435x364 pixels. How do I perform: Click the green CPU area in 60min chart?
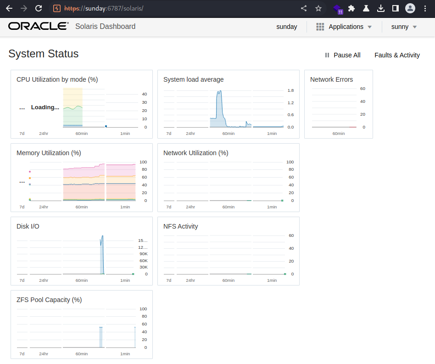click(72, 117)
